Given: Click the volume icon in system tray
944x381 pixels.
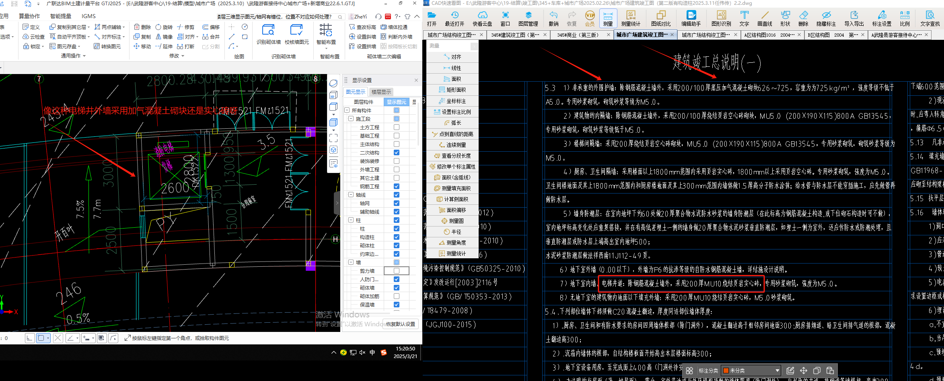Looking at the screenshot, I should [x=362, y=352].
